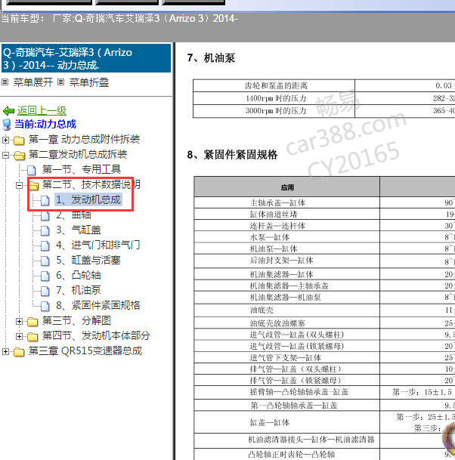Viewport: 455px width, 460px height.
Task: Click table row 摇臂轴—凸轮轴轴承盖-缸盖
Action: (324, 392)
